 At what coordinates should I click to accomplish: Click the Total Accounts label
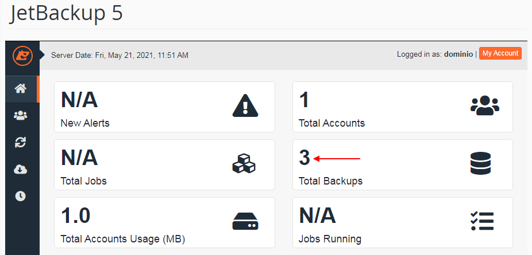[332, 123]
